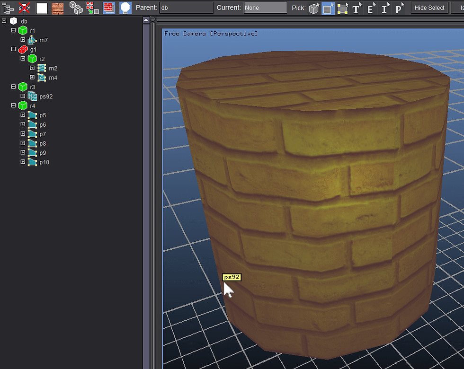The image size is (464, 369).
Task: Expand the p9 polygon node
Action: click(x=23, y=152)
